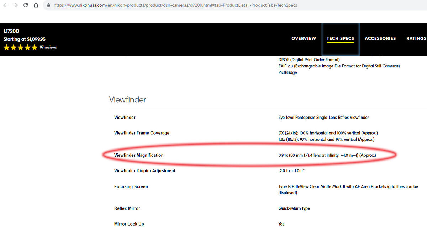Select the Focusing Screen label
This screenshot has width=427, height=233.
pyautogui.click(x=131, y=186)
